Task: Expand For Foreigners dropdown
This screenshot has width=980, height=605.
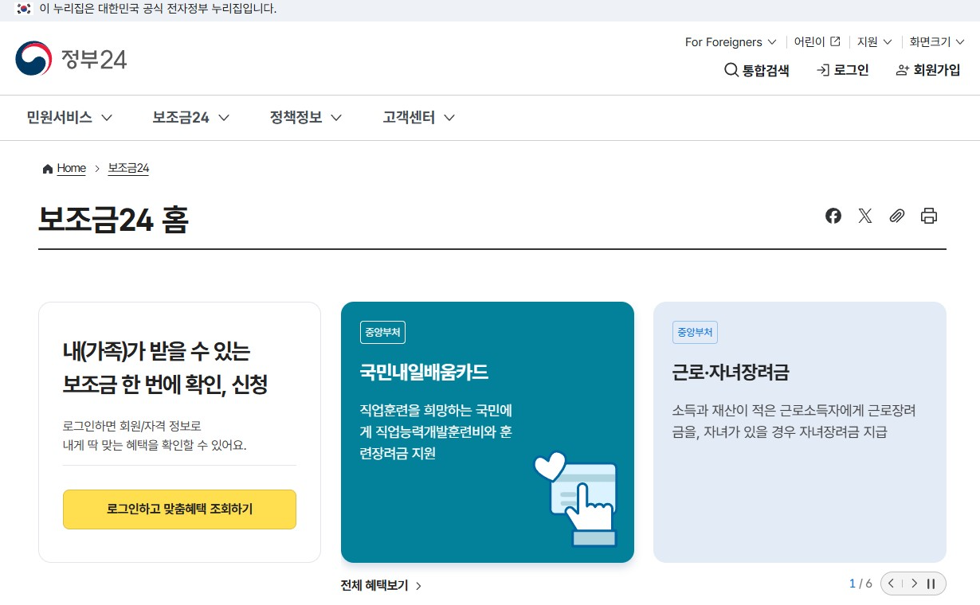Action: [x=731, y=41]
